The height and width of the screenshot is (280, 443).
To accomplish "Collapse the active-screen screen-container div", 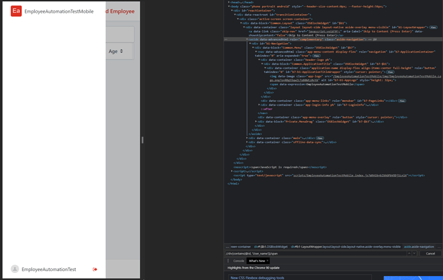I will click(x=238, y=19).
